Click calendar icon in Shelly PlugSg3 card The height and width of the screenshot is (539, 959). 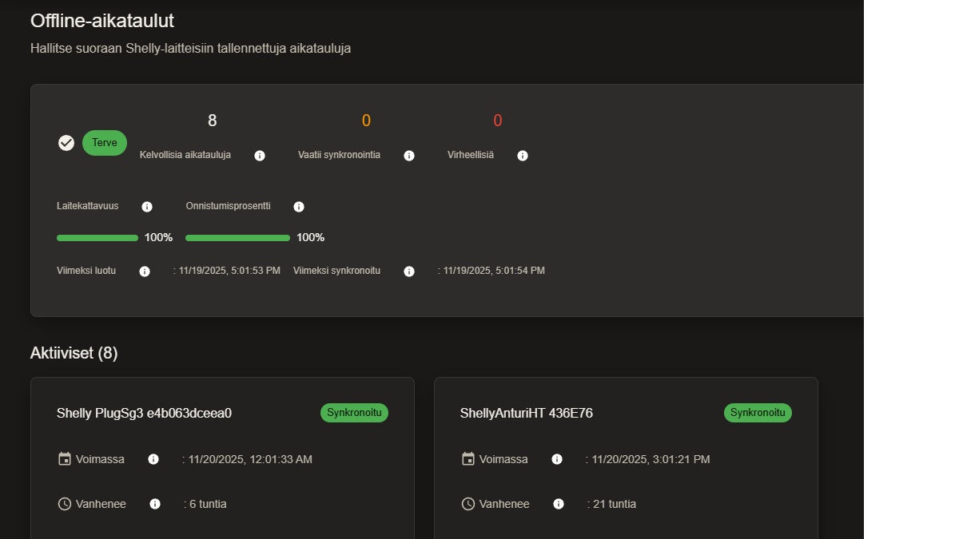click(x=65, y=459)
